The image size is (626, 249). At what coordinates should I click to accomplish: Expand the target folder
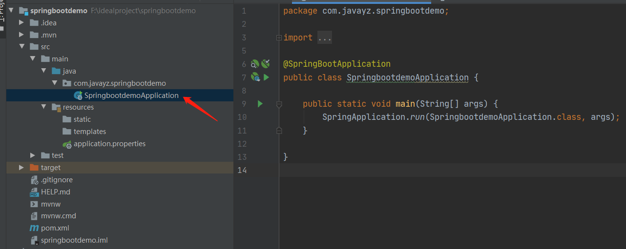click(21, 168)
